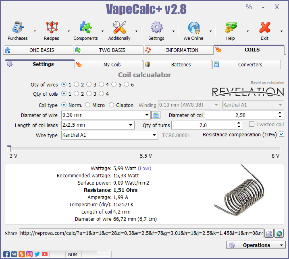The height and width of the screenshot is (259, 289).
Task: Switch to the ONE BASIS tab
Action: [x=38, y=50]
